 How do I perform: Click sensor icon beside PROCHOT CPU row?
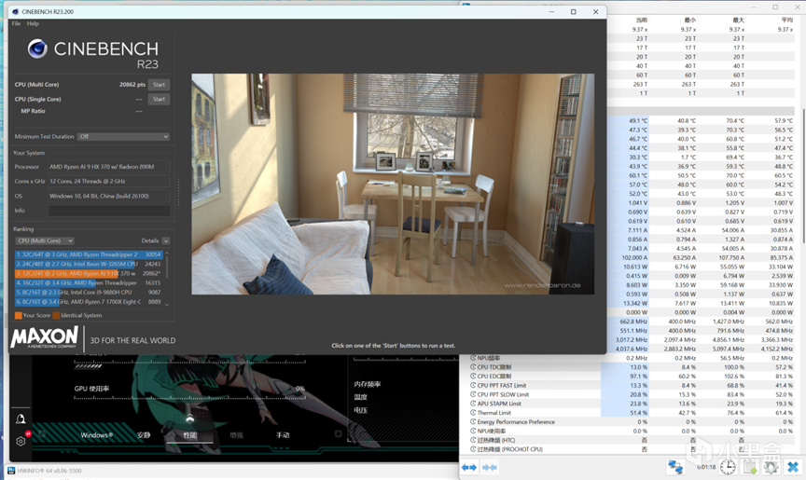tap(473, 449)
